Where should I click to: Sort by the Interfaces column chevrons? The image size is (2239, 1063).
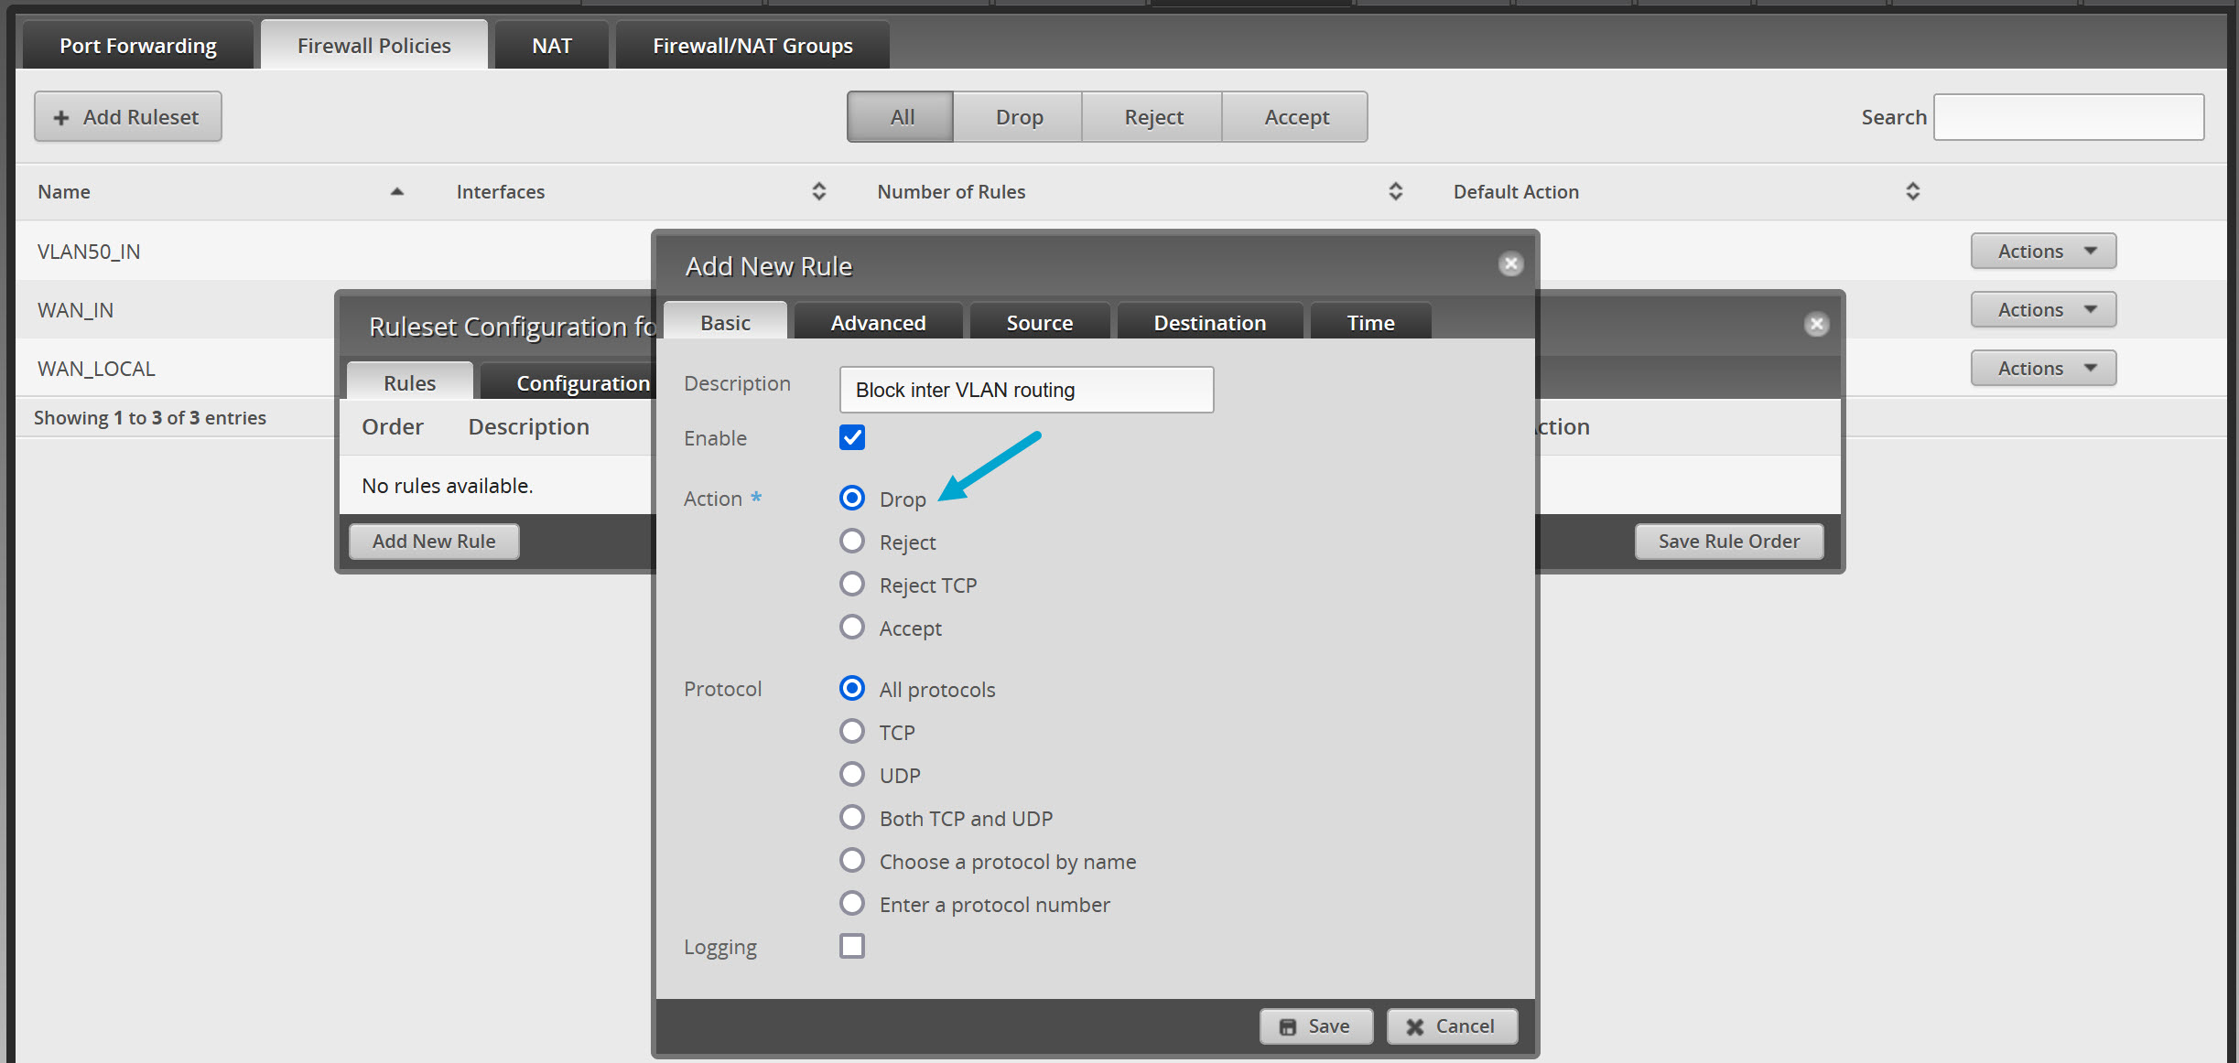click(819, 191)
